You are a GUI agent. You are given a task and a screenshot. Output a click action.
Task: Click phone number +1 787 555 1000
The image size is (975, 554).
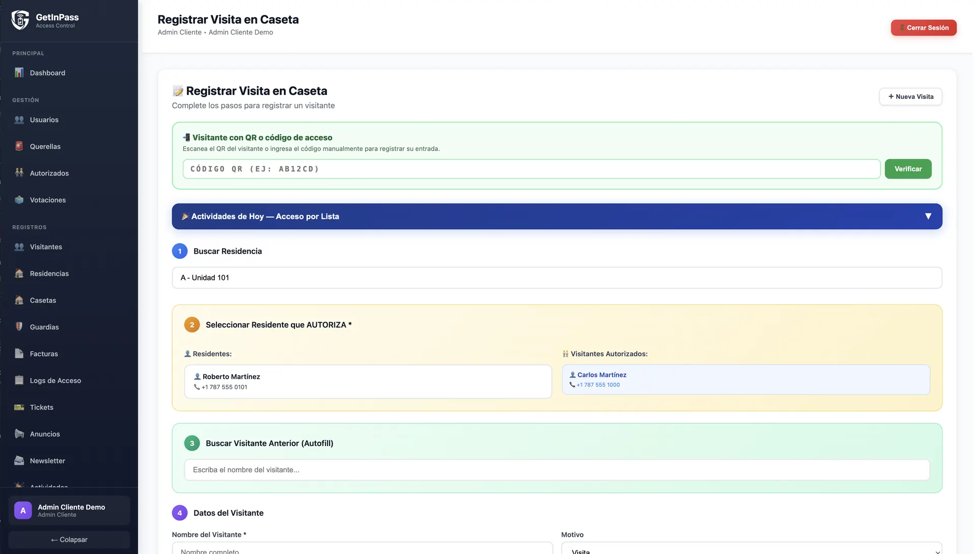pyautogui.click(x=598, y=385)
